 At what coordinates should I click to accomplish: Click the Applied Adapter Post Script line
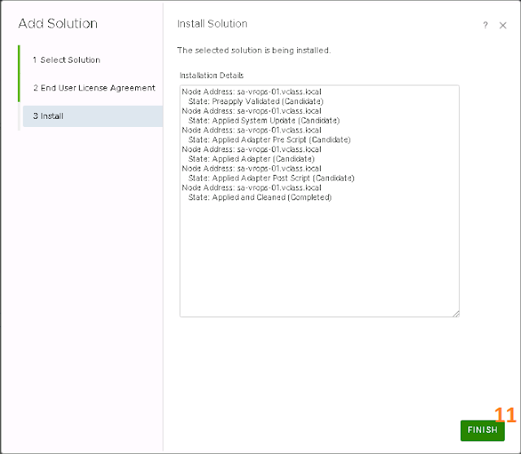(x=271, y=178)
